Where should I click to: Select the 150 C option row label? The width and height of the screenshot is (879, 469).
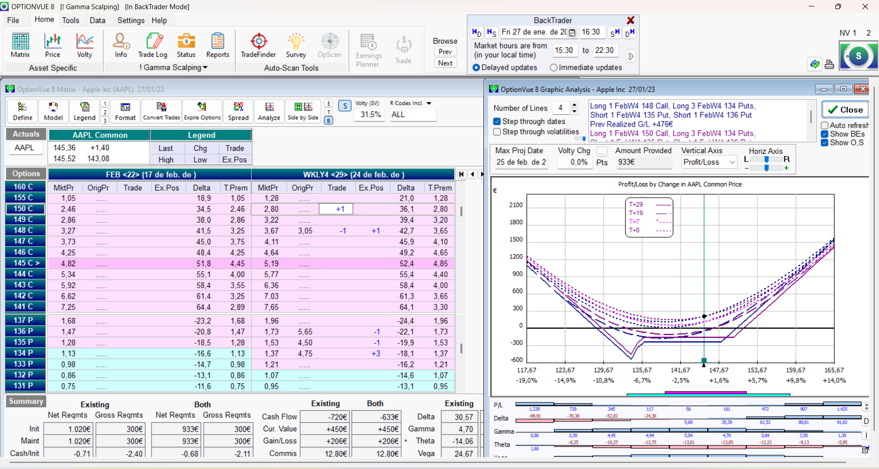tap(25, 209)
